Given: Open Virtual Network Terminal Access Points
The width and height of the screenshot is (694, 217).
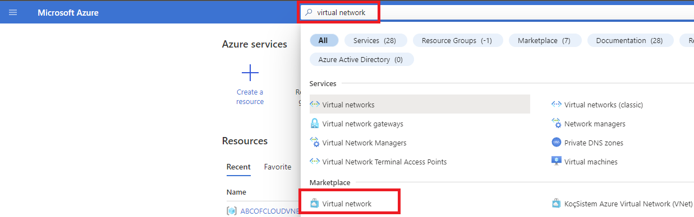Looking at the screenshot, I should [x=384, y=162].
